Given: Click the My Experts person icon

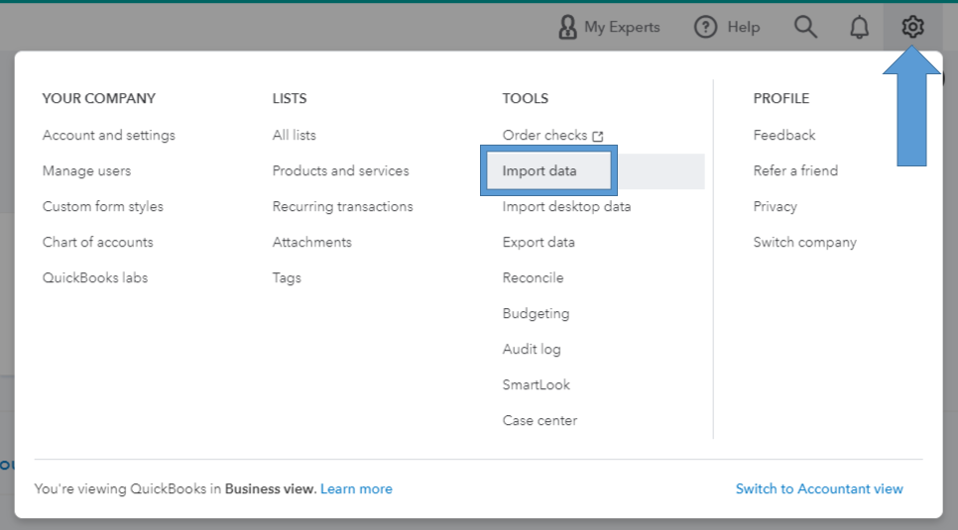Looking at the screenshot, I should [568, 28].
